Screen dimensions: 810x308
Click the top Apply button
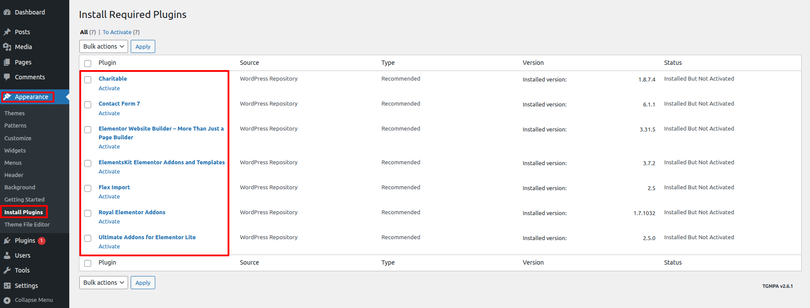(x=143, y=46)
